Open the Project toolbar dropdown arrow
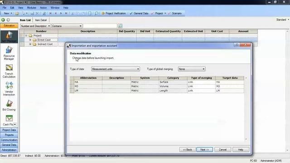 (165, 13)
